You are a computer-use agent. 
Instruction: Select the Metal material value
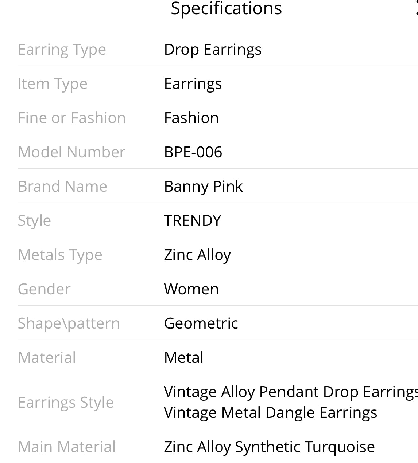point(183,358)
